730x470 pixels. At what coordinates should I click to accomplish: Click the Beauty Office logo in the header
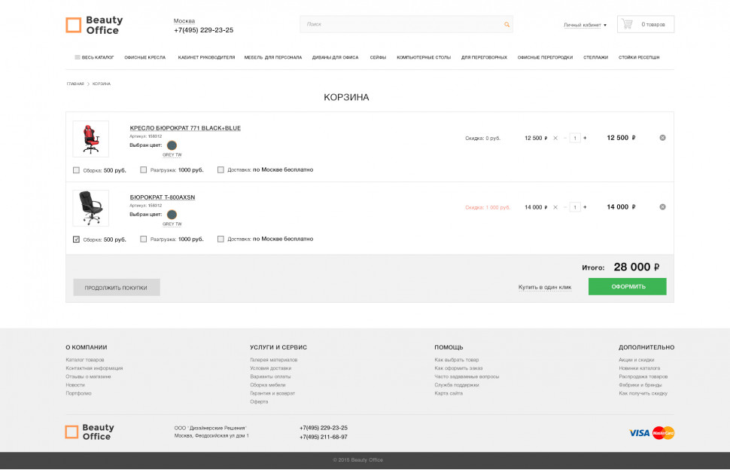[95, 25]
